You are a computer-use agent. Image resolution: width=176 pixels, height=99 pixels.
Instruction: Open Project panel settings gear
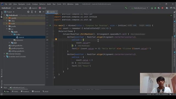point(40,12)
